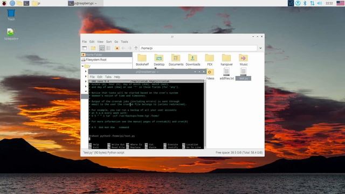
Task: Open File menu in file manager
Action: point(84,41)
